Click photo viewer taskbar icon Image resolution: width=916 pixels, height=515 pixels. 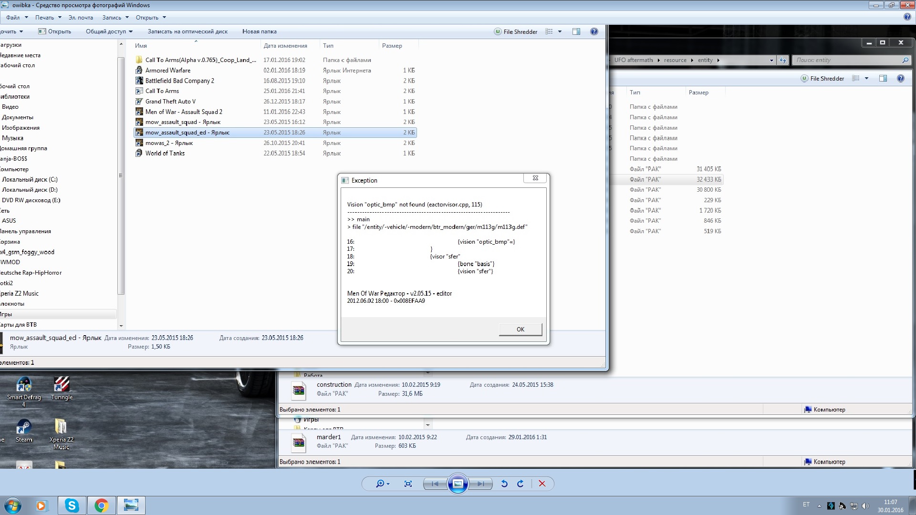click(x=131, y=505)
